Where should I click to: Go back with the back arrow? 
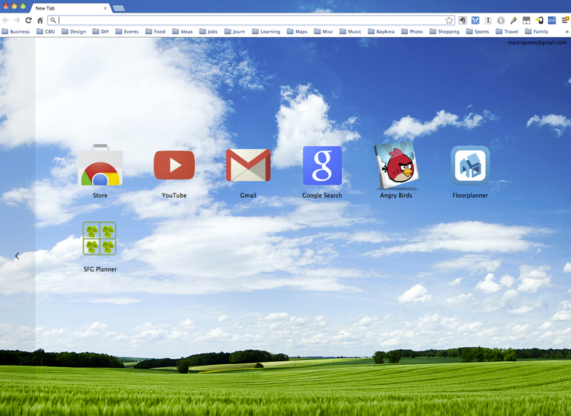coord(6,21)
